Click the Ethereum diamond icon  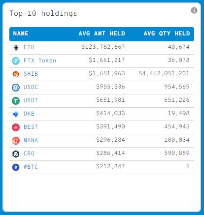pos(16,48)
